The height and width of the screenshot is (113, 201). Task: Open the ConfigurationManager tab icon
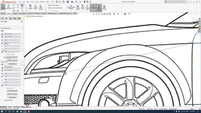click(x=11, y=19)
